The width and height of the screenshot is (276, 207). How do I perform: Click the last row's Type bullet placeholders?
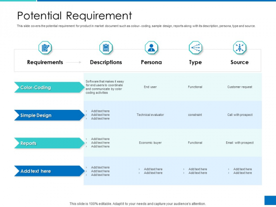tap(195, 171)
